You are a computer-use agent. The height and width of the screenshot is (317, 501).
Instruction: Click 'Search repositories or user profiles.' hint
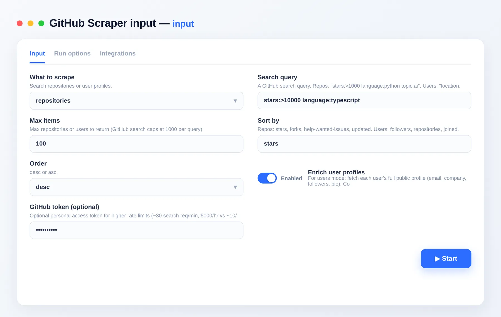coord(71,86)
